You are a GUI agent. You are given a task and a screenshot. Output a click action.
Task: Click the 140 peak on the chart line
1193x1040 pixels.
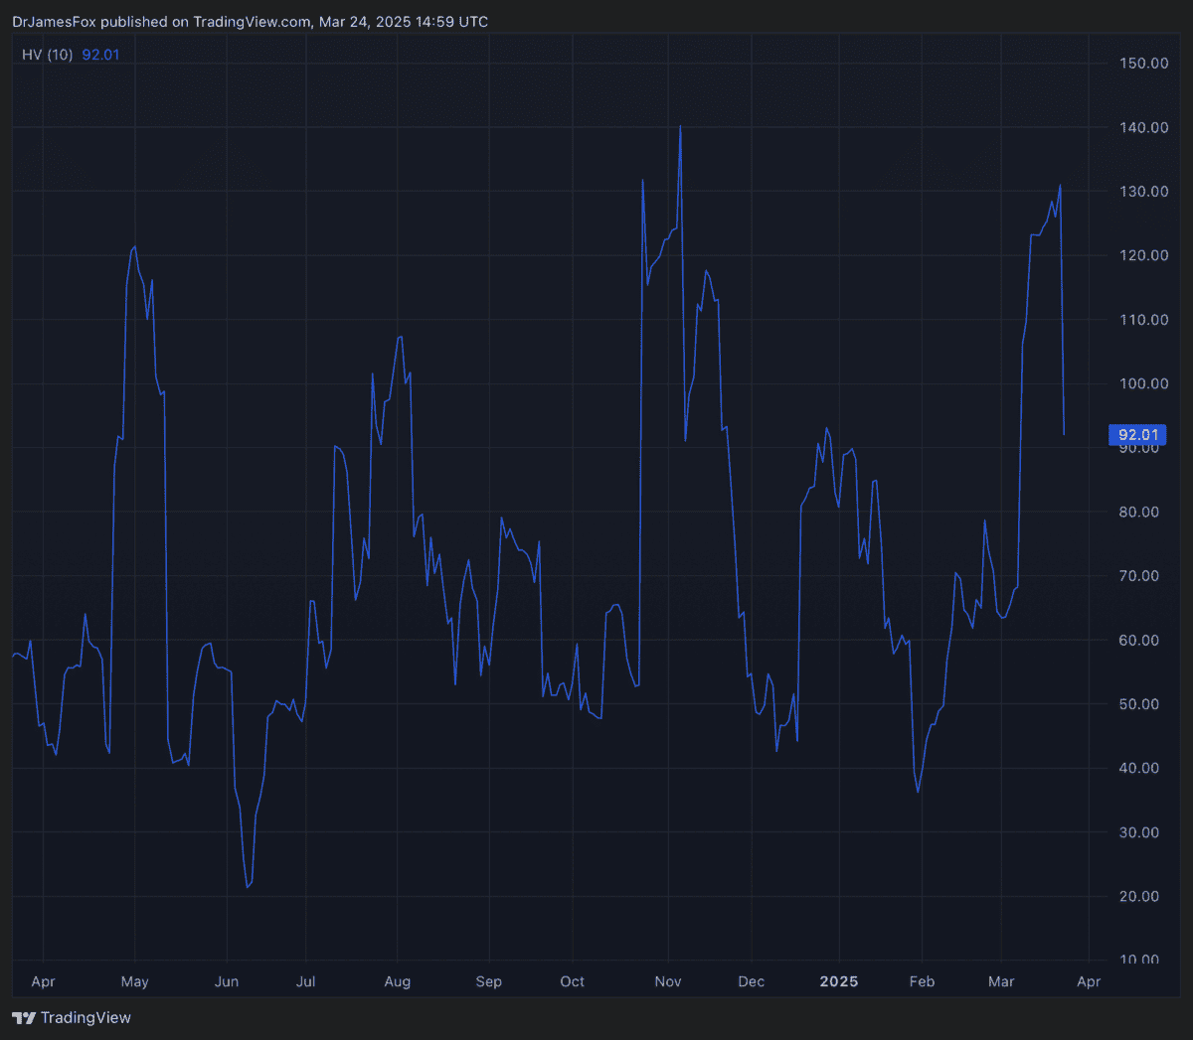coord(680,127)
